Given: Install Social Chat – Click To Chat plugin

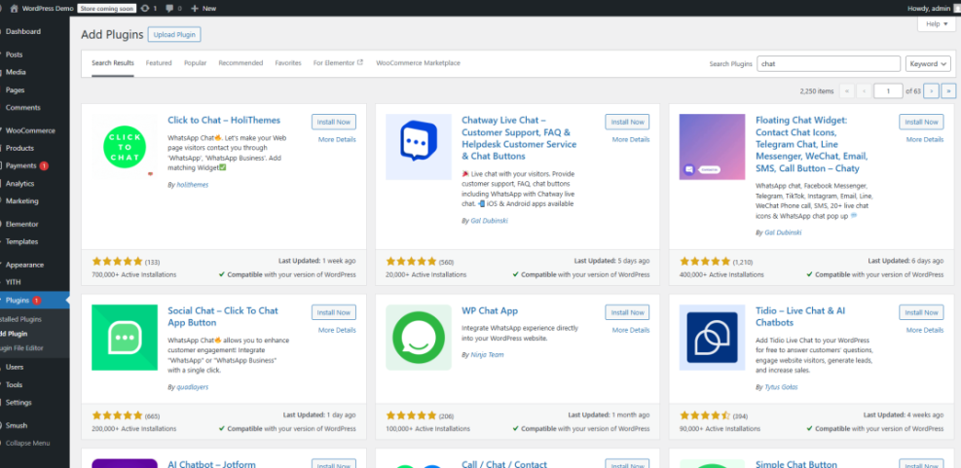Looking at the screenshot, I should tap(333, 312).
